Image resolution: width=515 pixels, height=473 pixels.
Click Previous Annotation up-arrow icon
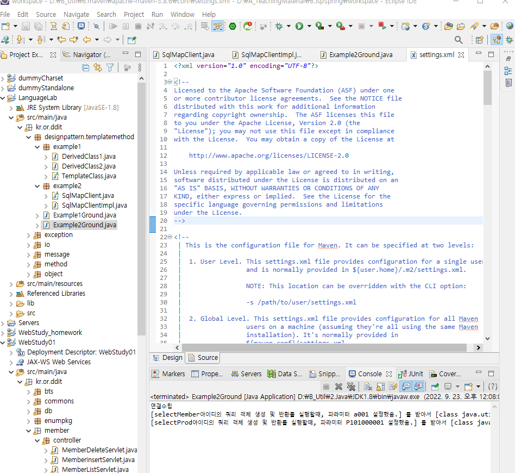point(41,40)
